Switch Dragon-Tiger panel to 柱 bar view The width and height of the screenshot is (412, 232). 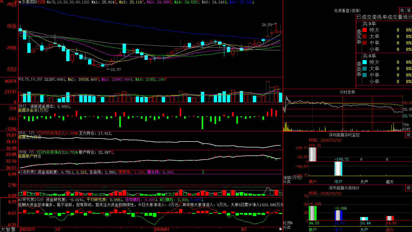click(x=402, y=10)
